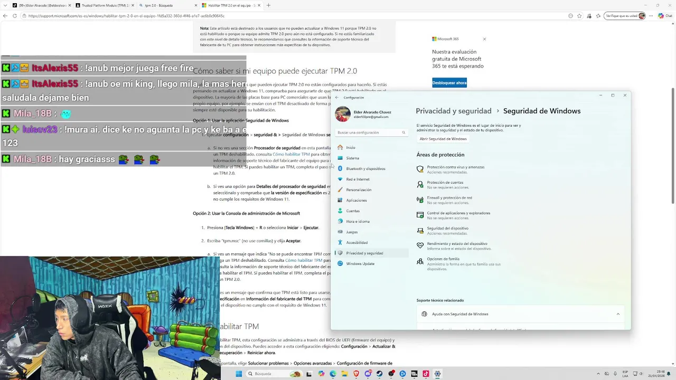Open Discord from the taskbar
676x380 pixels.
[x=368, y=374]
